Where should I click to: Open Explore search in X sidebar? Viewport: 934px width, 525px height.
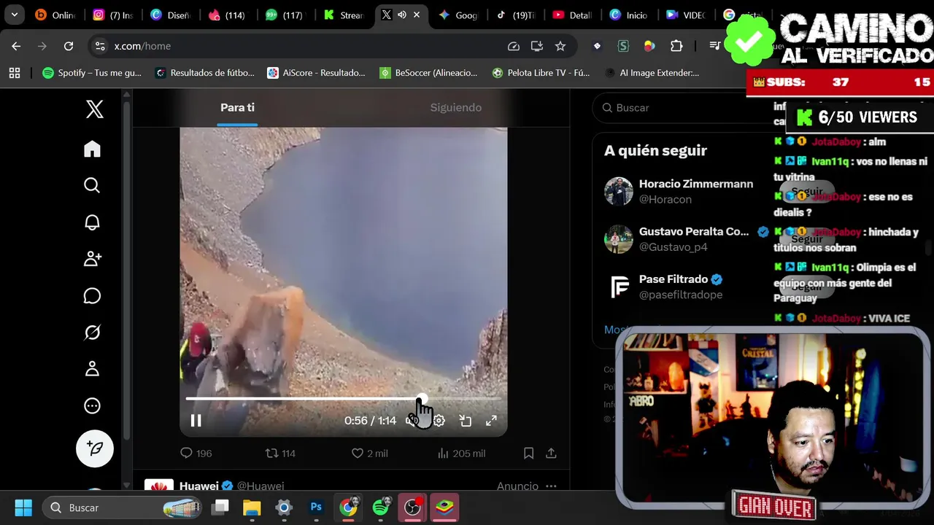pyautogui.click(x=92, y=185)
